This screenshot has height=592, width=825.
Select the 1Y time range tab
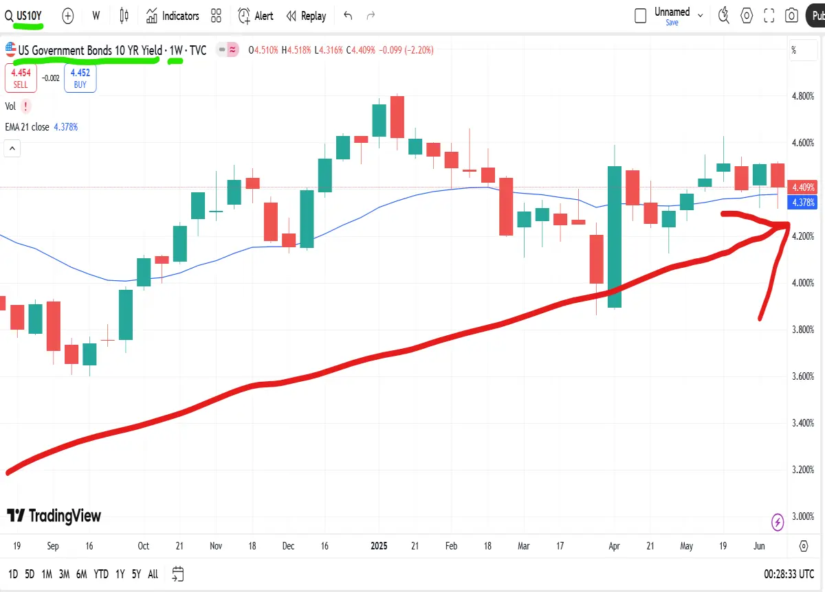[x=120, y=574]
